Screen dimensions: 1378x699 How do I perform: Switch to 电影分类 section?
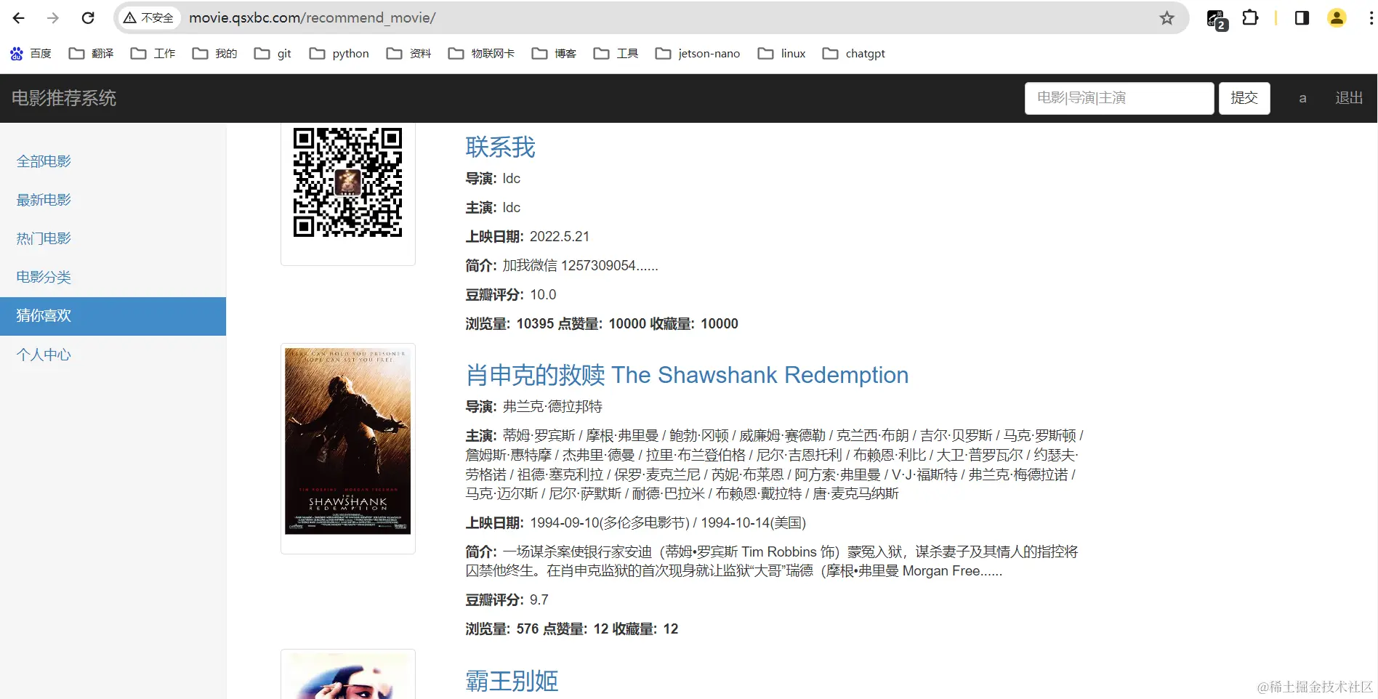click(x=43, y=277)
